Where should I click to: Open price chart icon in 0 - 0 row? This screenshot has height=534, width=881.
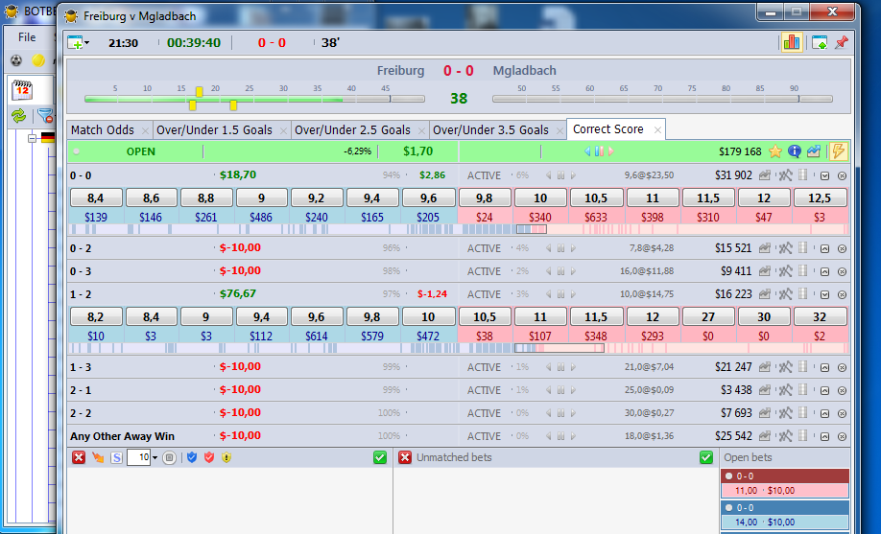pos(765,175)
